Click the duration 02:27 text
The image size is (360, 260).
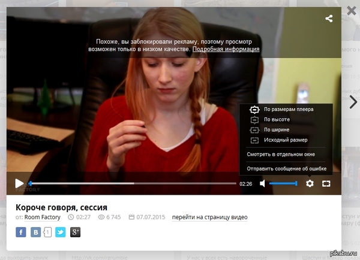83,217
